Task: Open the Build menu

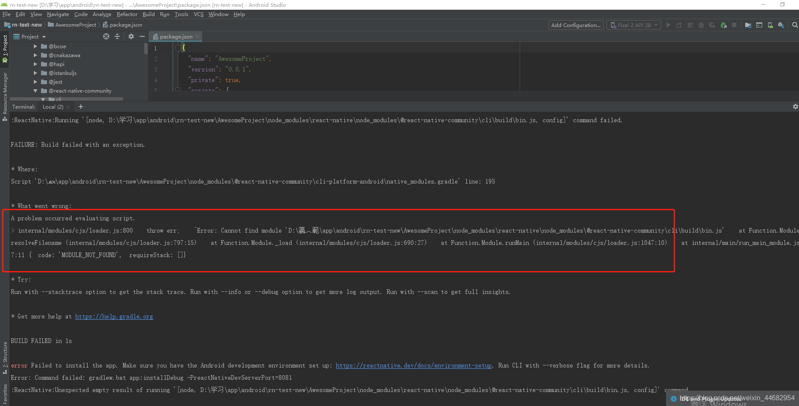Action: pyautogui.click(x=149, y=14)
